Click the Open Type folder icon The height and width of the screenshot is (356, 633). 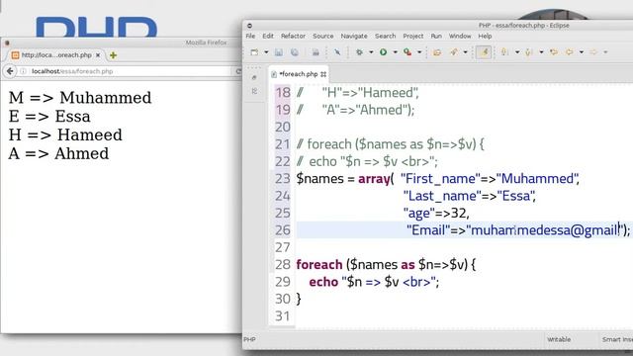click(437, 52)
